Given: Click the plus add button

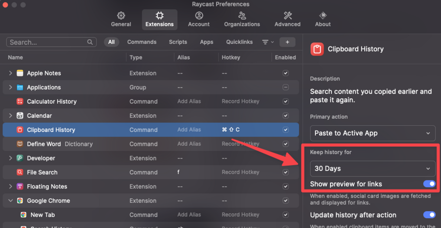Looking at the screenshot, I should point(287,42).
